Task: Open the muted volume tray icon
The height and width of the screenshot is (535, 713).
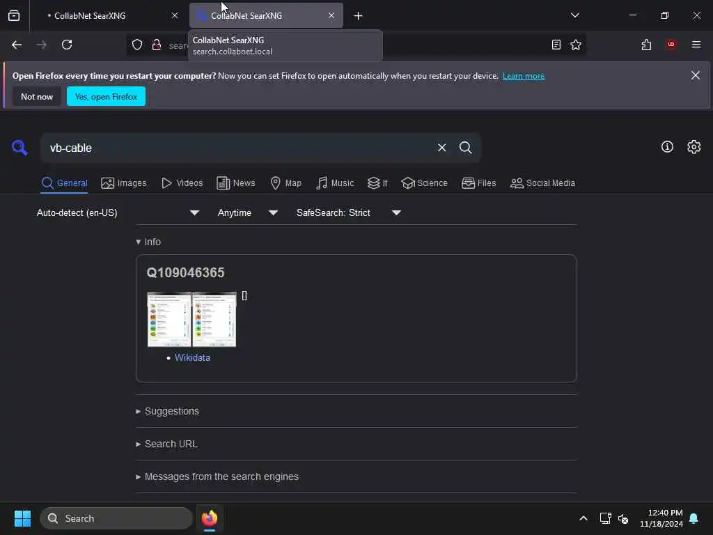Action: tap(623, 518)
